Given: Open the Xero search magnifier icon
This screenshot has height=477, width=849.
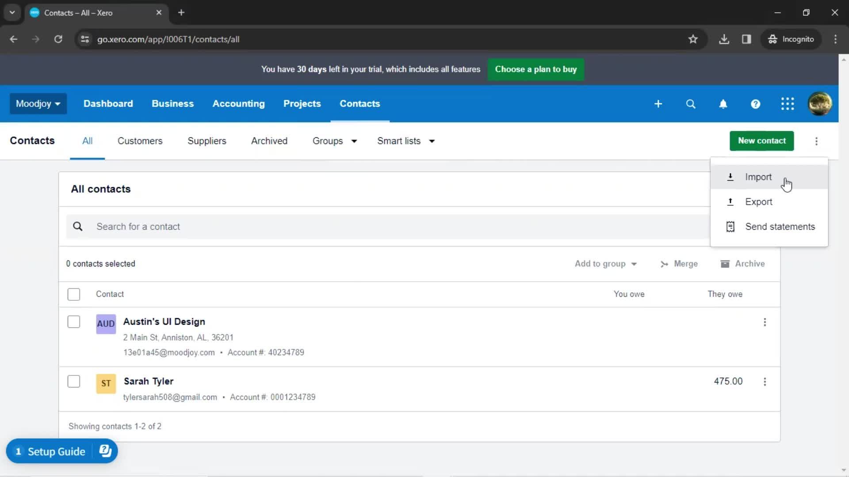Looking at the screenshot, I should tap(691, 104).
